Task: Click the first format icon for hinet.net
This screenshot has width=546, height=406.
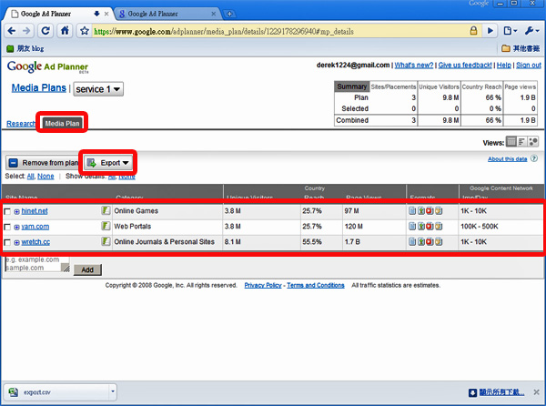Action: pyautogui.click(x=412, y=210)
